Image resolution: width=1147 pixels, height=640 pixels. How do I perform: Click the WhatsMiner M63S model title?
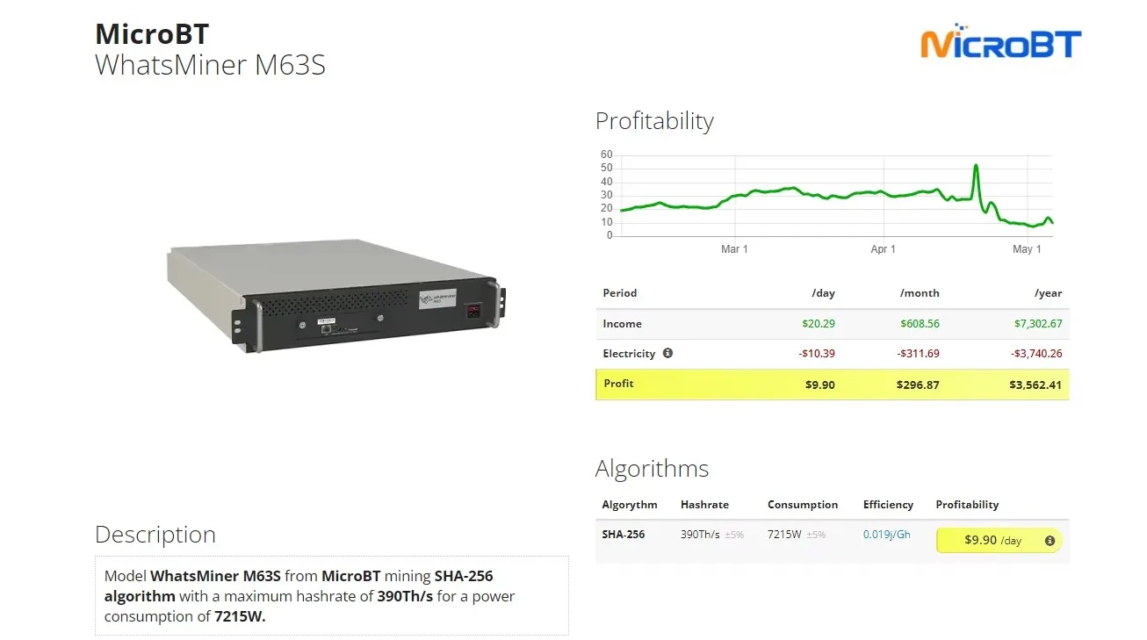point(211,65)
